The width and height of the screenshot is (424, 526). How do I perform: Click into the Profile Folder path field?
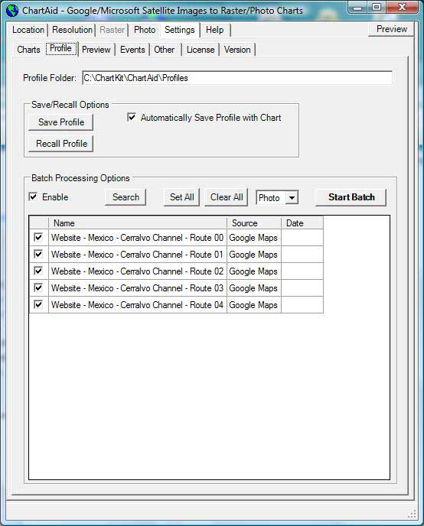pos(237,78)
